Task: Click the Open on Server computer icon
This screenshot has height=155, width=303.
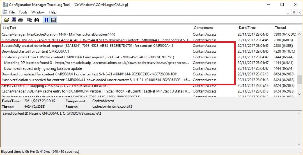Action: coord(14,20)
